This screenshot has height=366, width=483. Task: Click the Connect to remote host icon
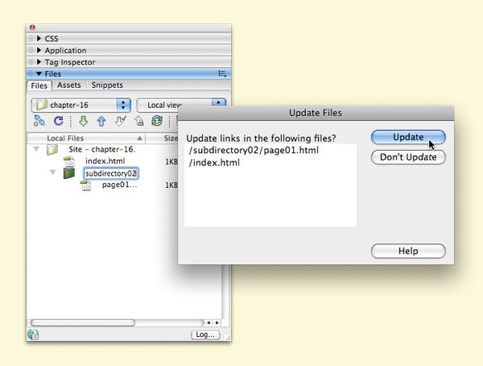point(39,122)
